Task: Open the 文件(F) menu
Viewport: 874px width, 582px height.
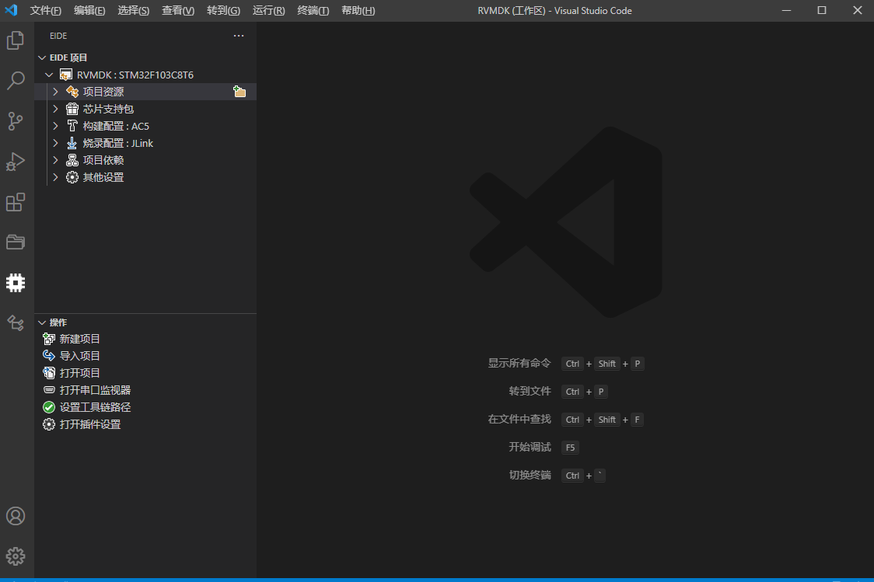Action: point(45,11)
